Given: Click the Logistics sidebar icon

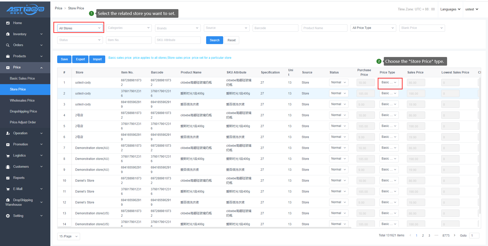Looking at the screenshot, I should 8,156.
